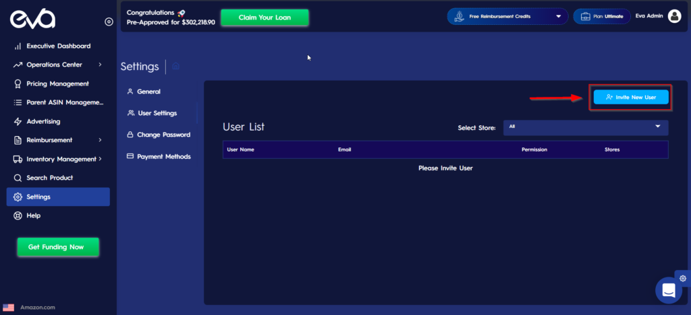
Task: Click the Free Reimbursement Credits money icon
Action: click(459, 16)
